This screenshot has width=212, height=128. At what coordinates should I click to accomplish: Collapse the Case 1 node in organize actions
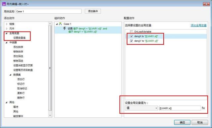point(57,24)
